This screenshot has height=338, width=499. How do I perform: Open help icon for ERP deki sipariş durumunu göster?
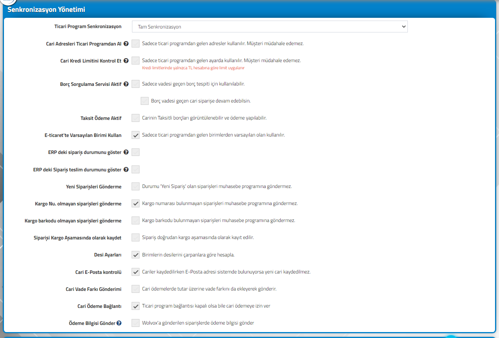pos(126,152)
